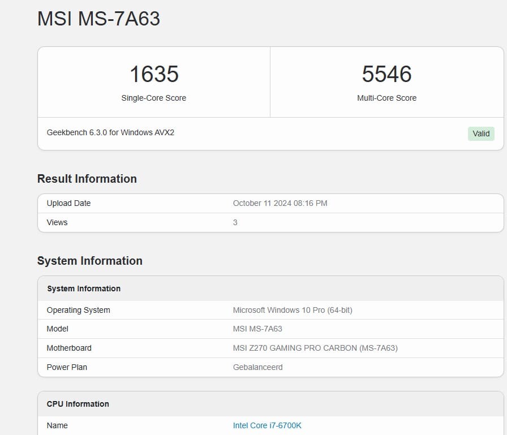Select the Geekbench 6.3.0 for Windows AVX2 text
This screenshot has width=507, height=435.
(110, 132)
